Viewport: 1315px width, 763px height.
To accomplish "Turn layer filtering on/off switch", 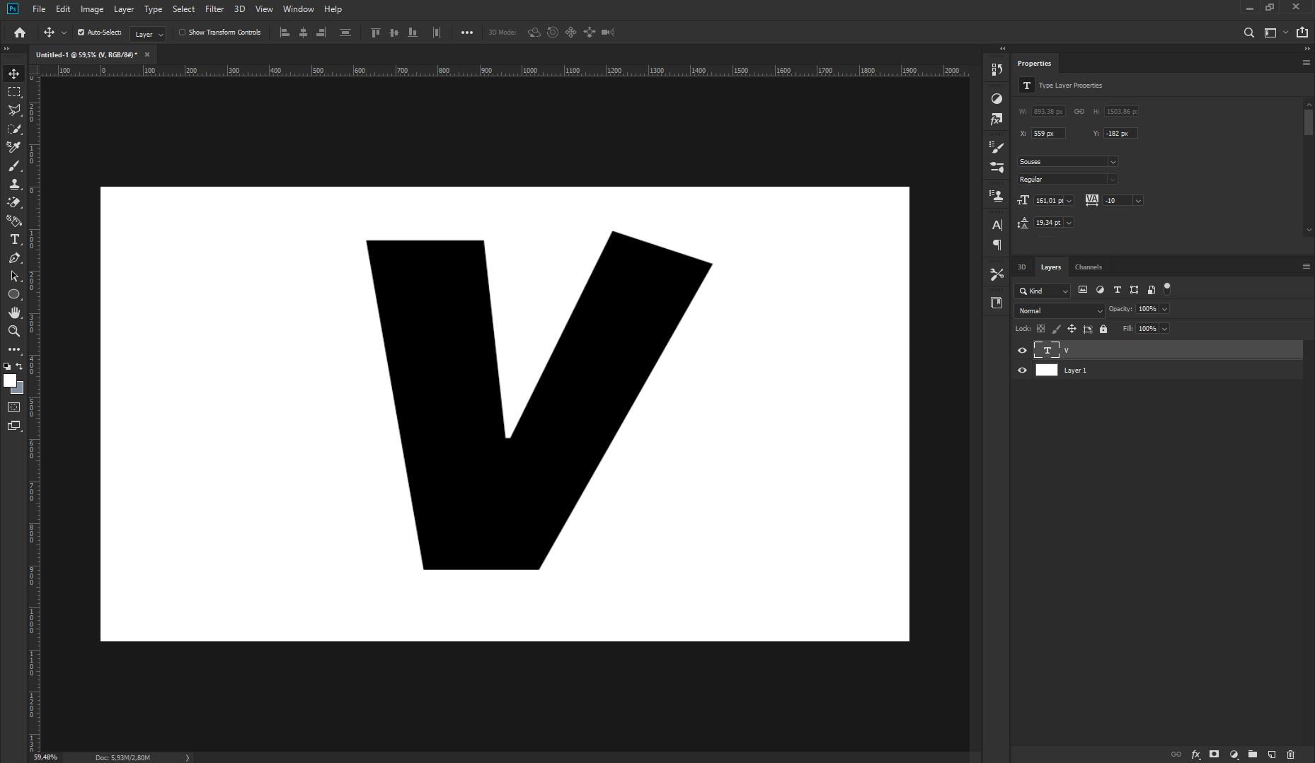I will (x=1167, y=289).
